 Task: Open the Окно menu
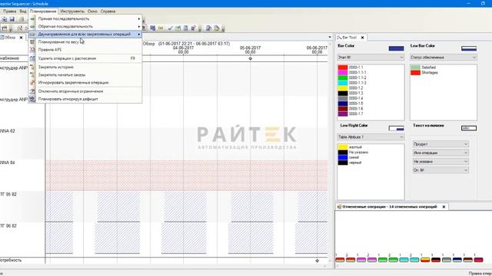92,11
